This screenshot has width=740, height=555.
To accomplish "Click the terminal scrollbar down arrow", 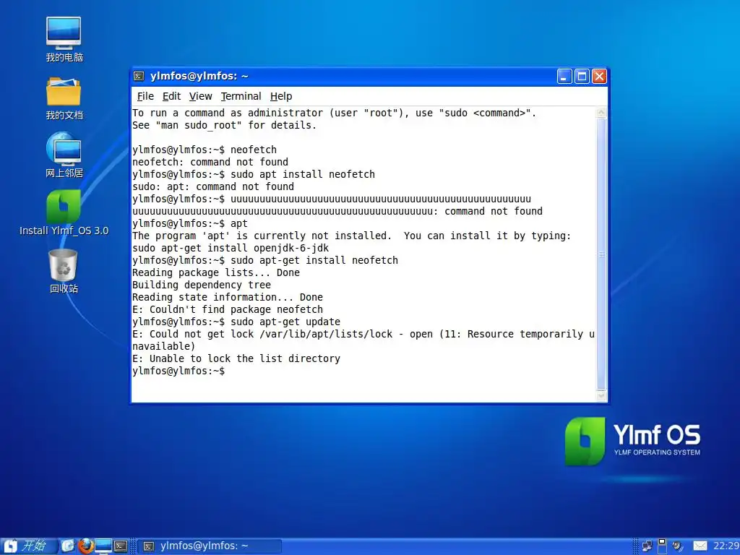I will click(x=601, y=397).
